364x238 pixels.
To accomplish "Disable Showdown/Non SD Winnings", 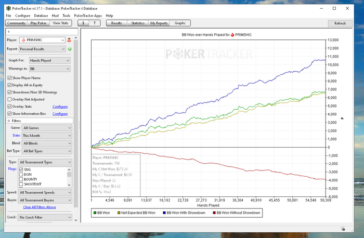I will click(9, 92).
